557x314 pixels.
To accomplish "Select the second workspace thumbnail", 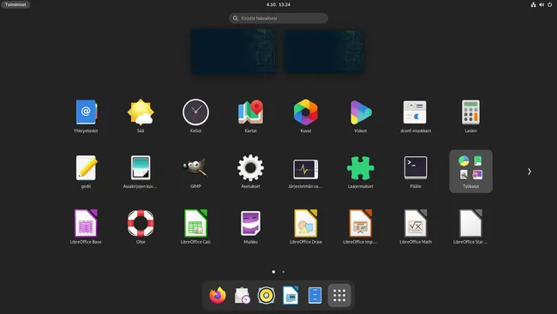I will click(324, 52).
